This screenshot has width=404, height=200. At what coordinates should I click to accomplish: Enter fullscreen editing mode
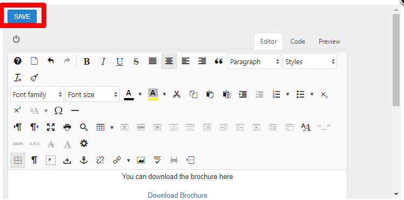[x=51, y=127]
